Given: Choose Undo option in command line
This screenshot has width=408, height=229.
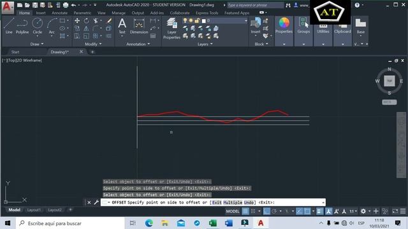Looking at the screenshot, I should coord(249,202).
